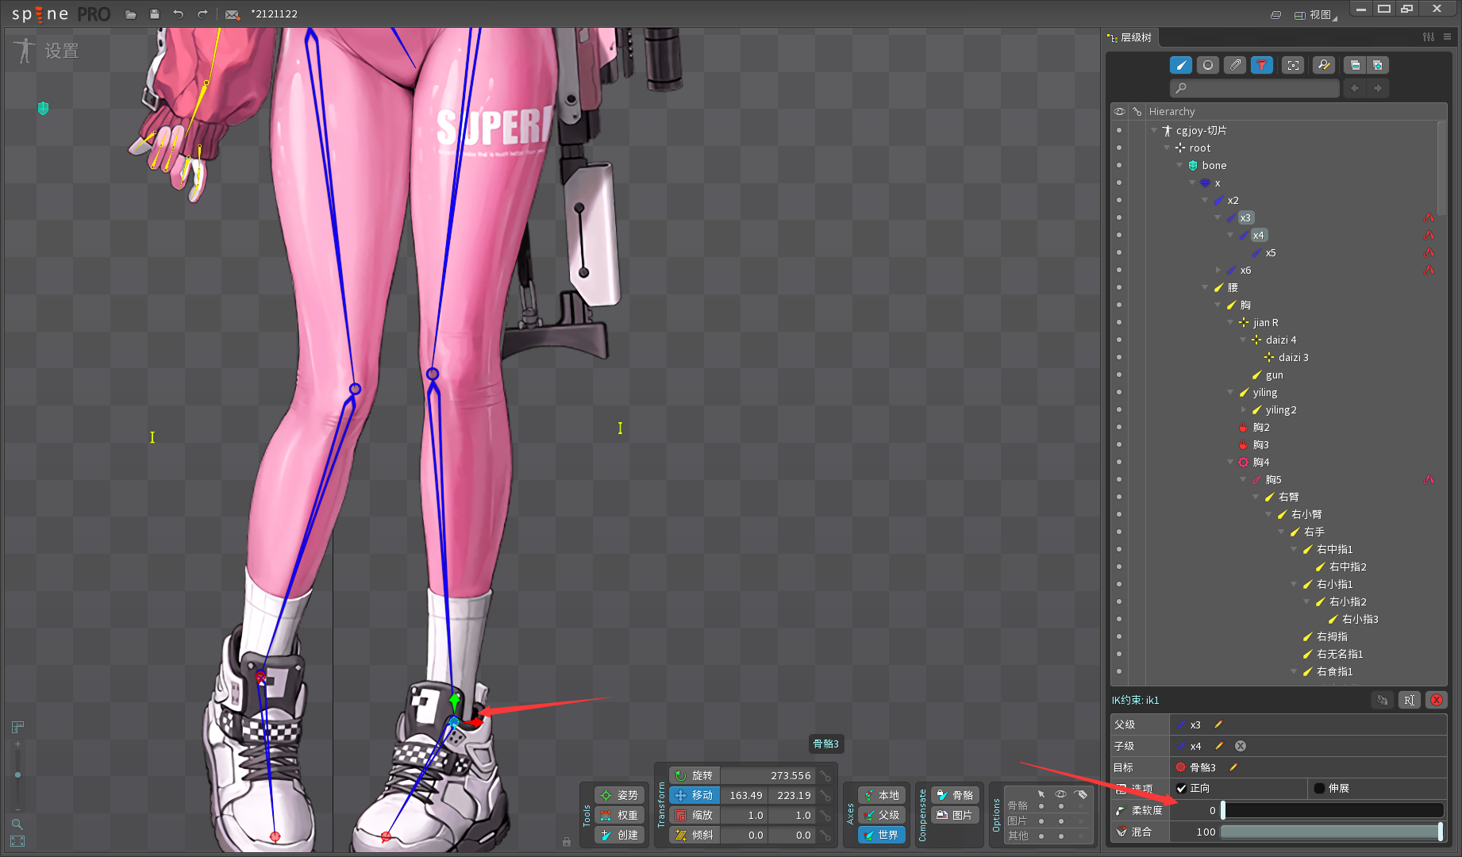The width and height of the screenshot is (1462, 857).
Task: Open find and replace magnifier-pencil icon
Action: (1324, 65)
